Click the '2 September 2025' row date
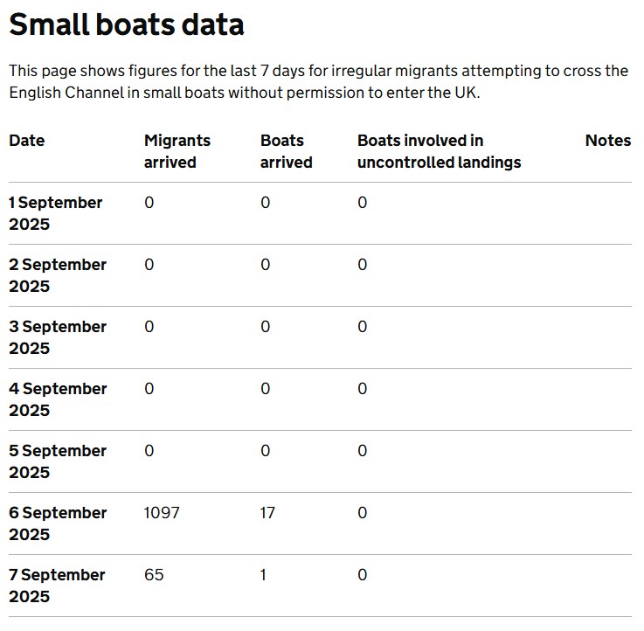The image size is (644, 631). [x=58, y=275]
